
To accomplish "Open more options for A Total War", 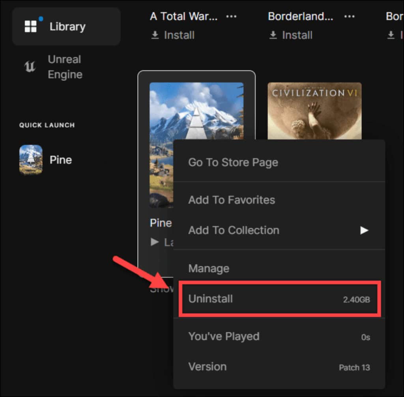I will [231, 17].
